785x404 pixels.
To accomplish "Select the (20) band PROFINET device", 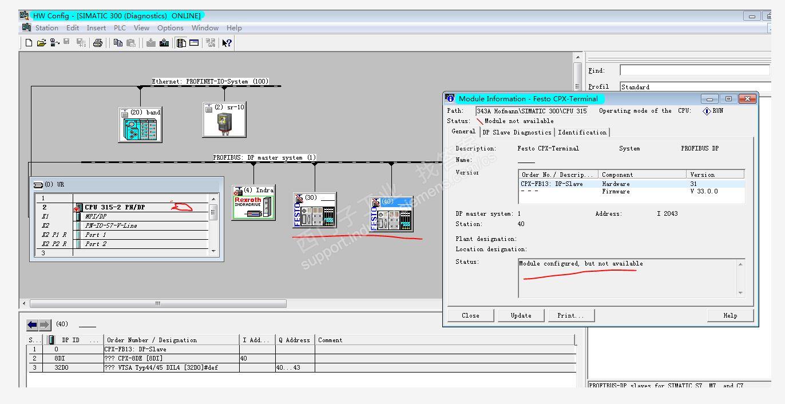I will pyautogui.click(x=140, y=125).
